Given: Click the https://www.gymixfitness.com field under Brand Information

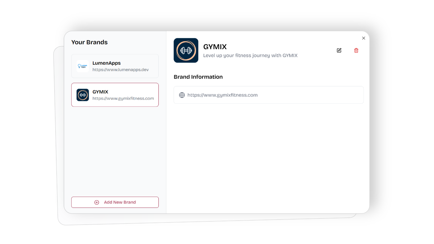Looking at the screenshot, I should coord(269,95).
